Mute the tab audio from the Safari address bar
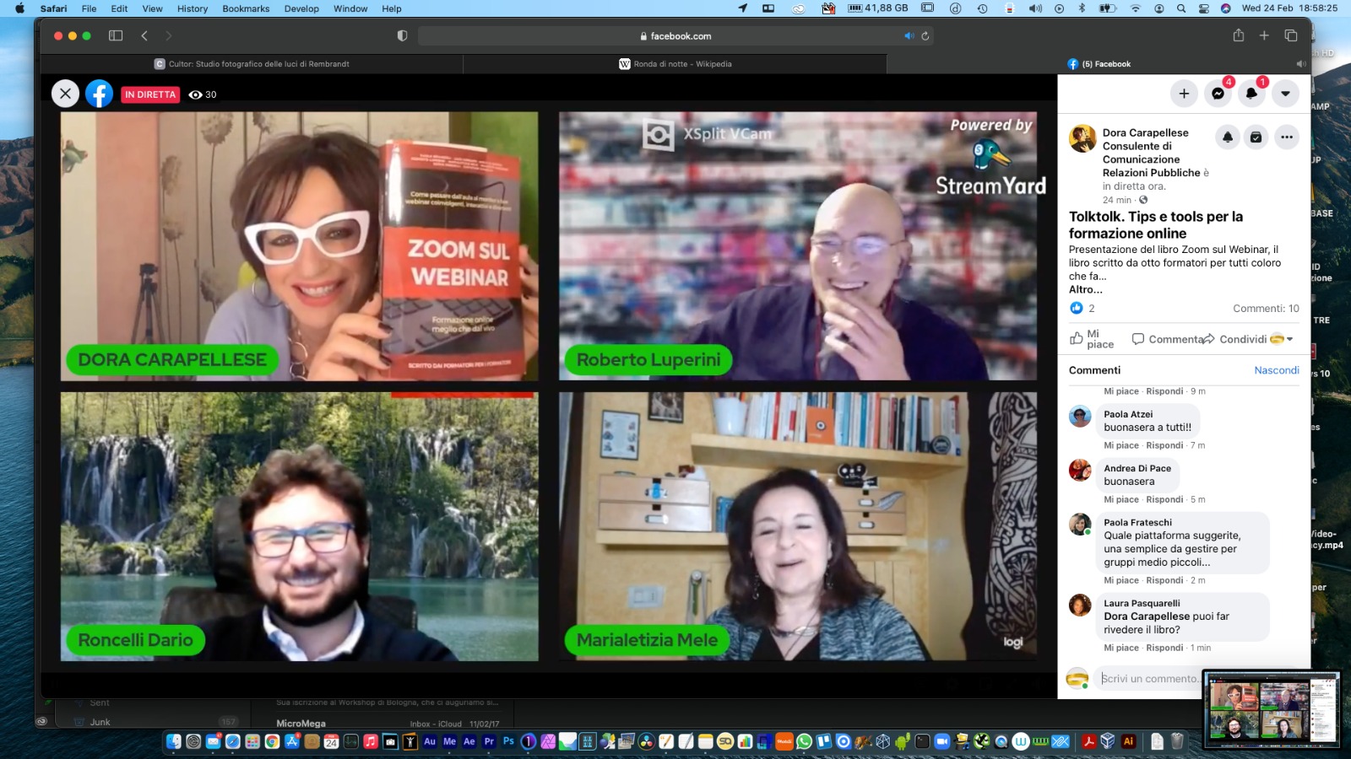 point(909,35)
